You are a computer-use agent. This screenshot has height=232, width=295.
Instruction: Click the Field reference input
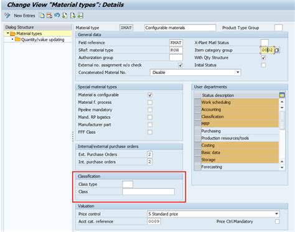(176, 43)
